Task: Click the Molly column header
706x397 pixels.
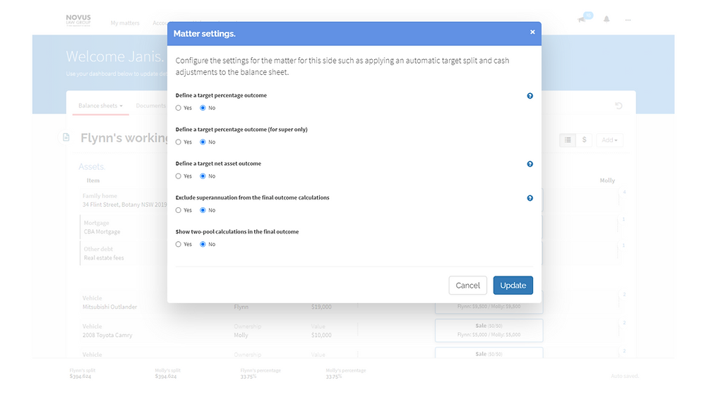Action: coord(607,181)
